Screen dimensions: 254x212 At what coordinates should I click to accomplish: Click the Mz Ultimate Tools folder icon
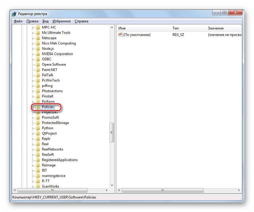click(38, 33)
